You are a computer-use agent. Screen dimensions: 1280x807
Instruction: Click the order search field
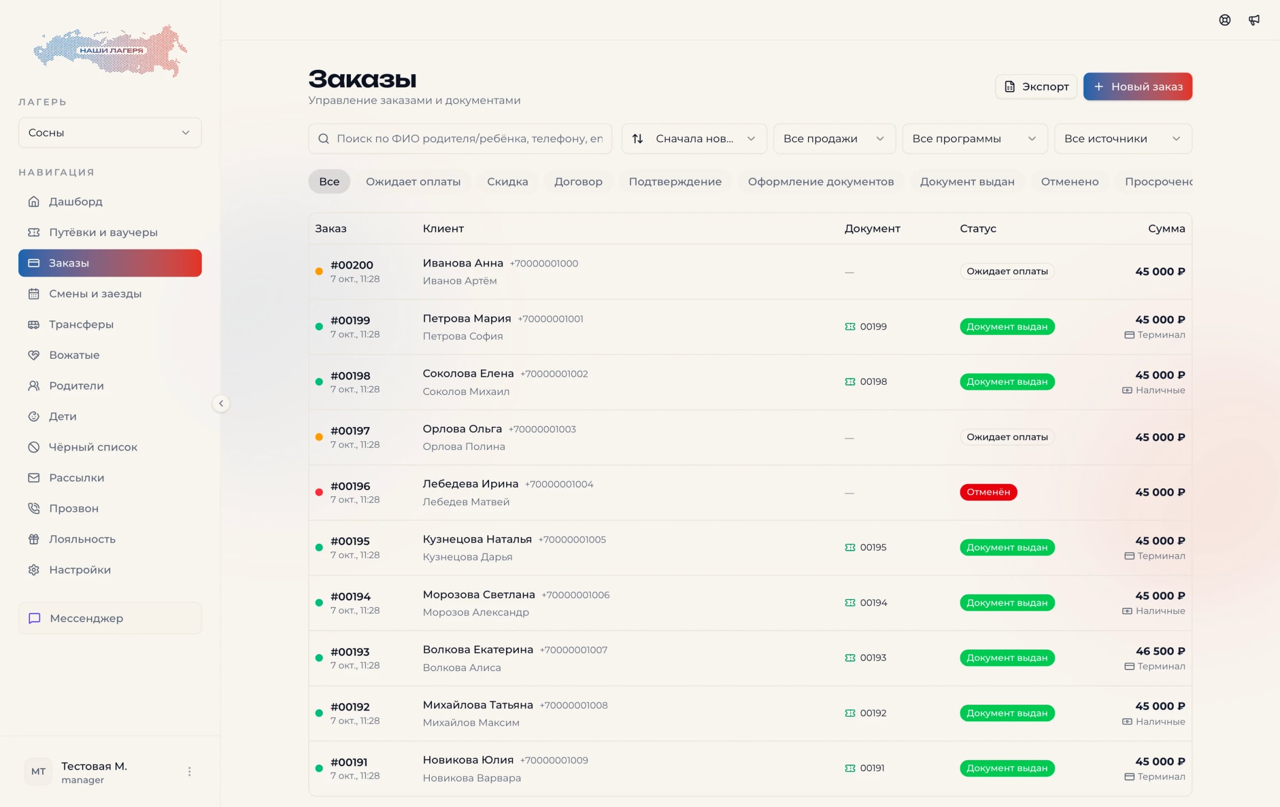pos(460,139)
